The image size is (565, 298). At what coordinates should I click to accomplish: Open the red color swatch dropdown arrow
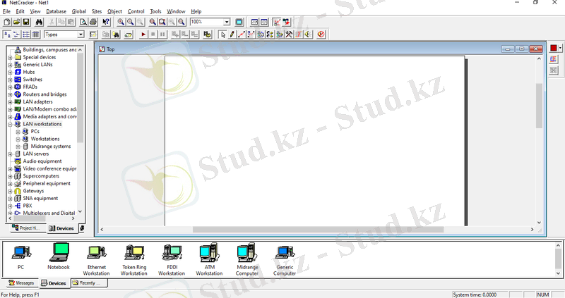[560, 48]
